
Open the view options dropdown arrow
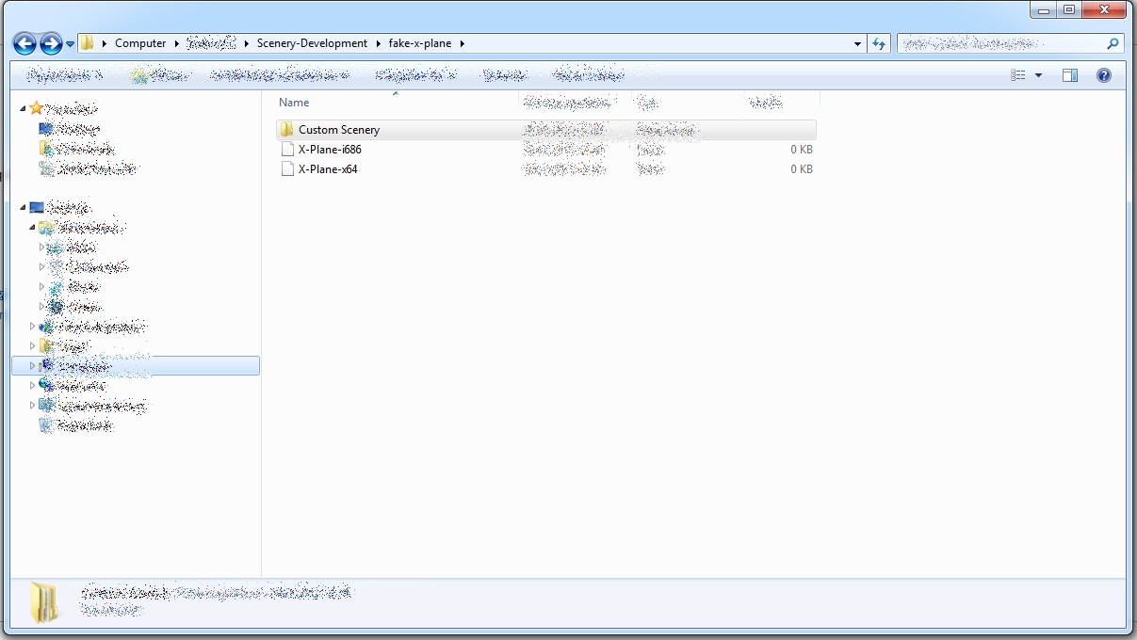(x=1039, y=75)
